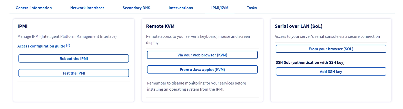Select the Interventions tab
Screen dimensions: 403x109
tap(181, 8)
